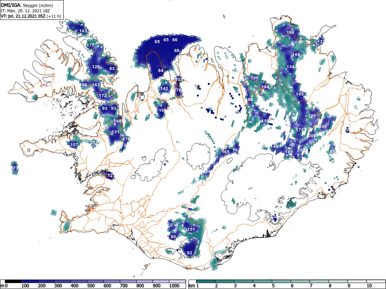Click the visibility value 66

tap(175, 40)
